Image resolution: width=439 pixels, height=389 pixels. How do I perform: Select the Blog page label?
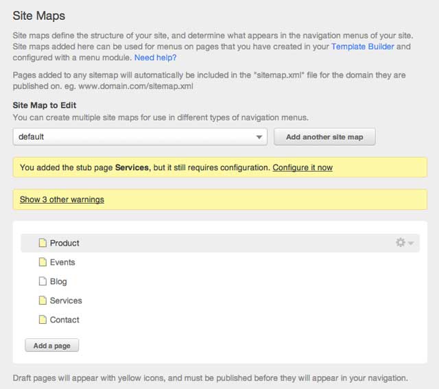click(58, 281)
